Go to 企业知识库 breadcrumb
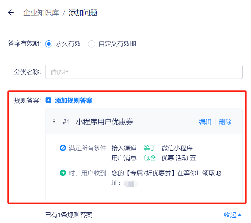The image size is (251, 223). click(x=41, y=13)
